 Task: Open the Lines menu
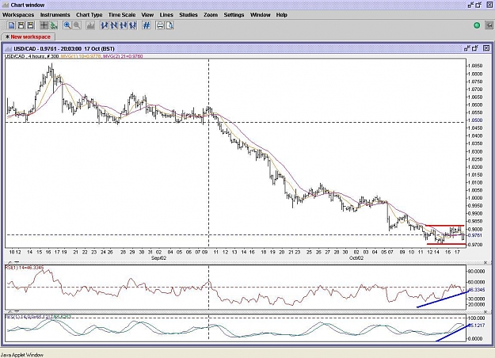(166, 15)
